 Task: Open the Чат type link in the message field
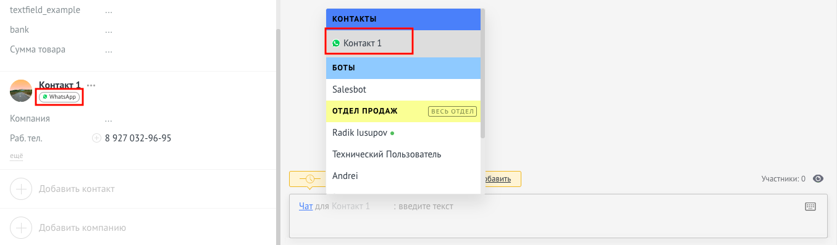(x=306, y=206)
